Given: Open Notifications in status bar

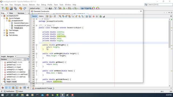Looking at the screenshot, I should point(9,91).
